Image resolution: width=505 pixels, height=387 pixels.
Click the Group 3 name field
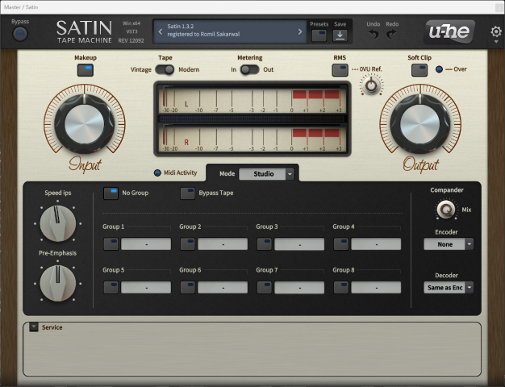point(299,244)
